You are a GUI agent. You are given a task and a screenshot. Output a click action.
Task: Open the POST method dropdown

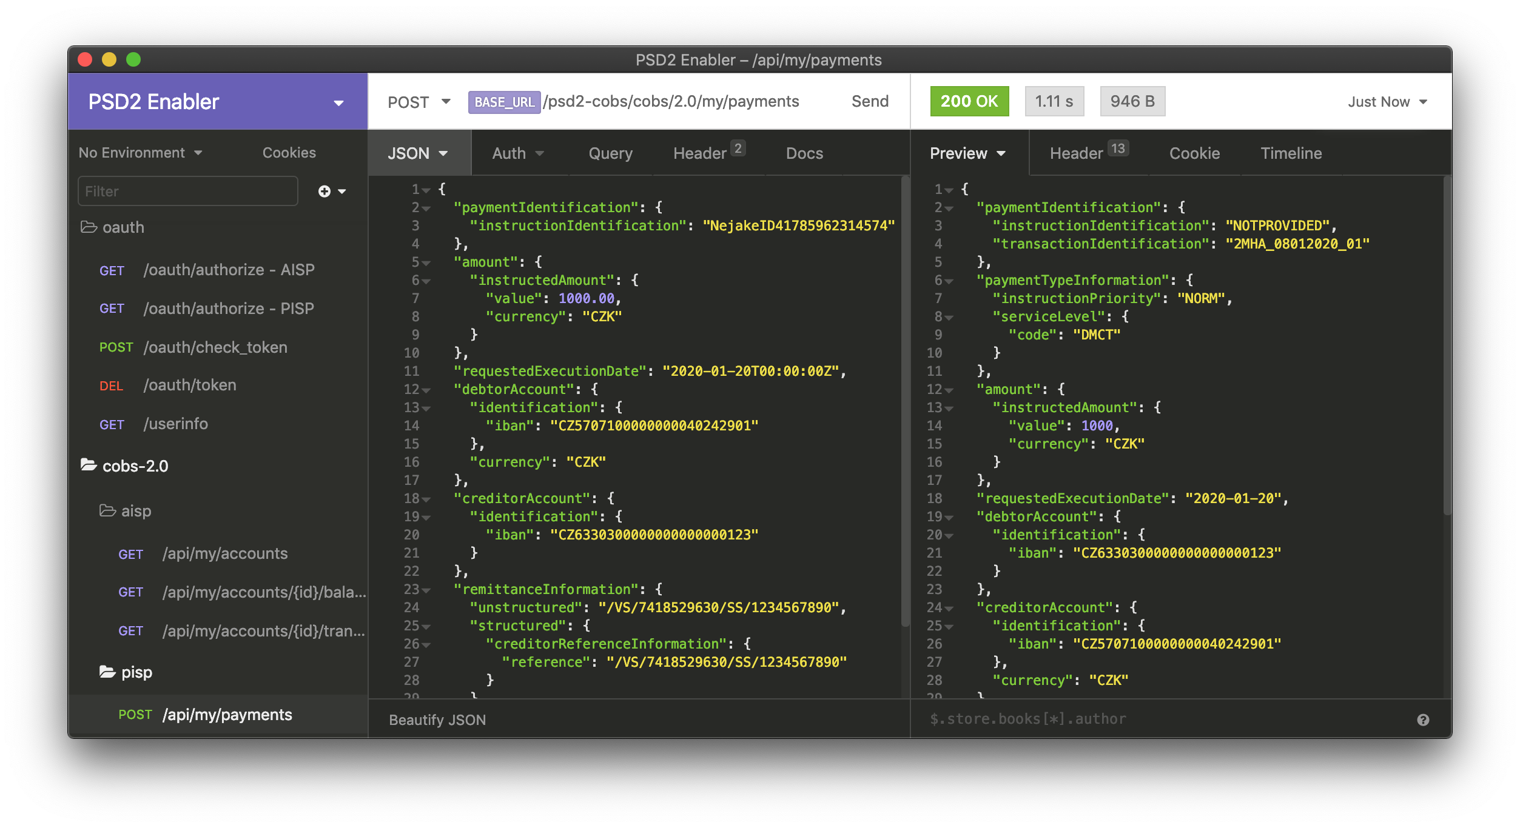tap(419, 102)
